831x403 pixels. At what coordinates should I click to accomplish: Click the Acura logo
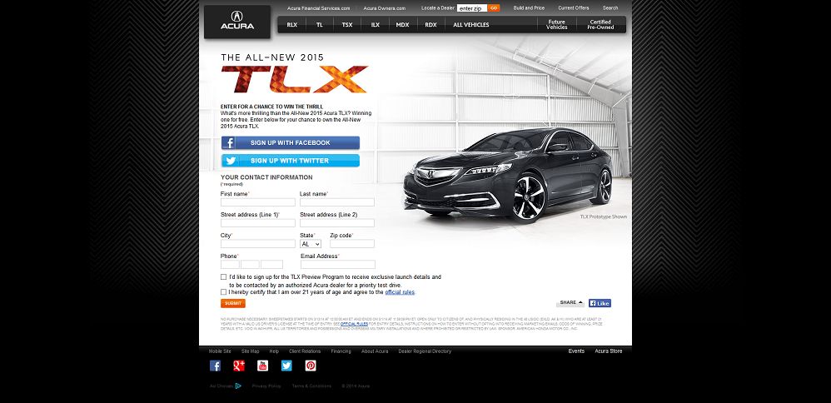[237, 22]
